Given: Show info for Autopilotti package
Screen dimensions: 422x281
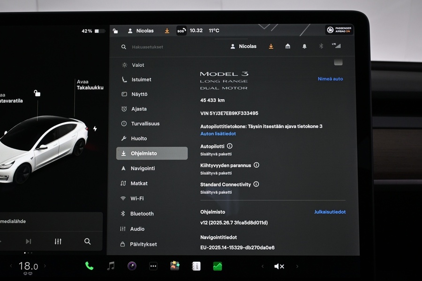Looking at the screenshot, I should [x=230, y=146].
